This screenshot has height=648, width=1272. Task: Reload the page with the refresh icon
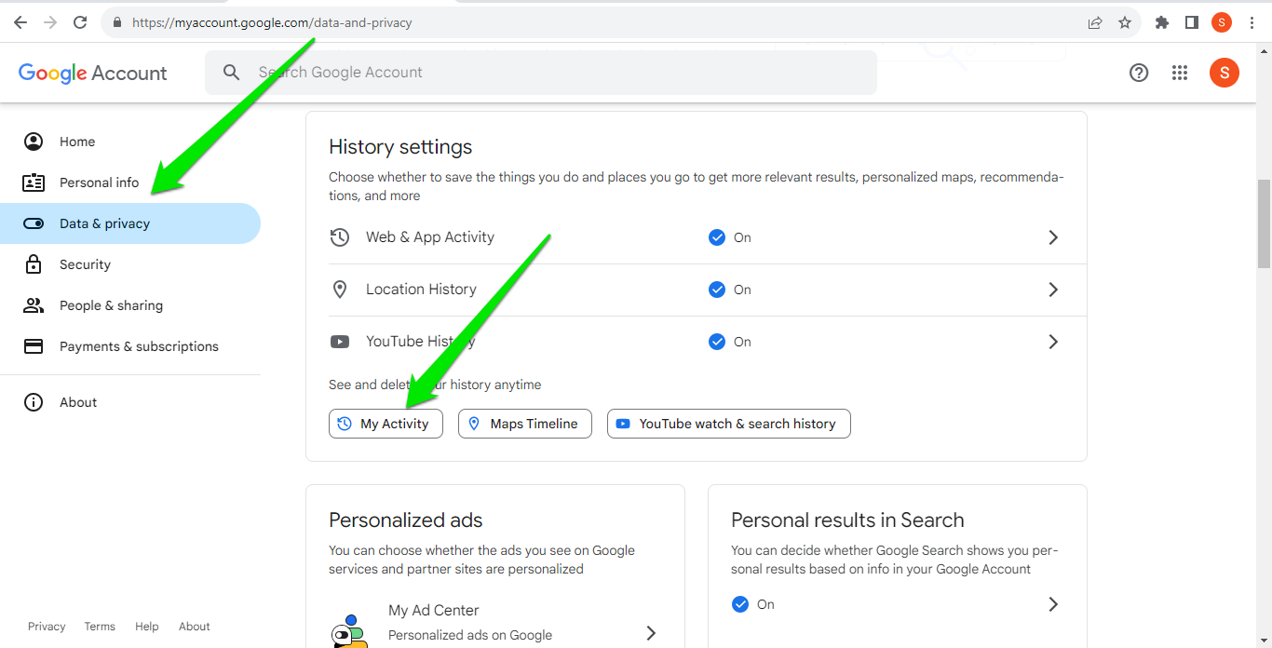tap(80, 22)
